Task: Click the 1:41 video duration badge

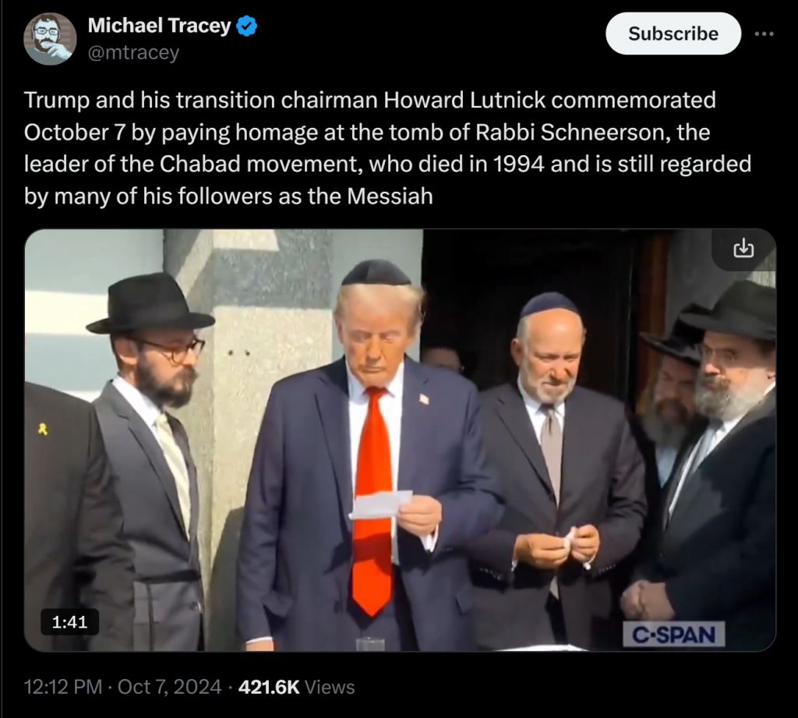Action: [69, 622]
